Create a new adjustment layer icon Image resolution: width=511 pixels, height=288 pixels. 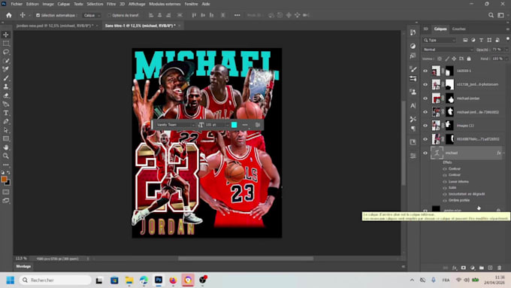tap(473, 268)
